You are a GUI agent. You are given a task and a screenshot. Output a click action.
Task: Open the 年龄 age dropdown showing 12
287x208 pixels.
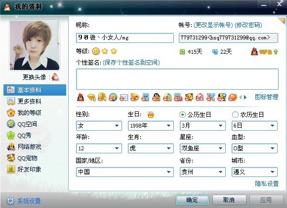(99, 148)
